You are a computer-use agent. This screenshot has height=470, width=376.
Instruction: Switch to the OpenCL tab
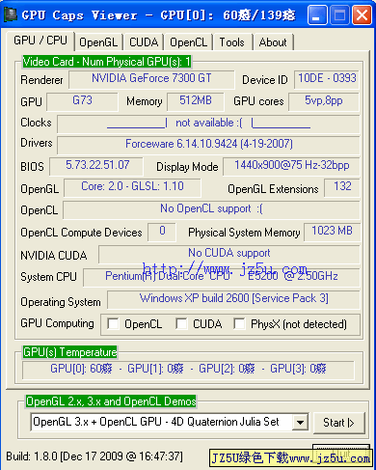click(188, 42)
